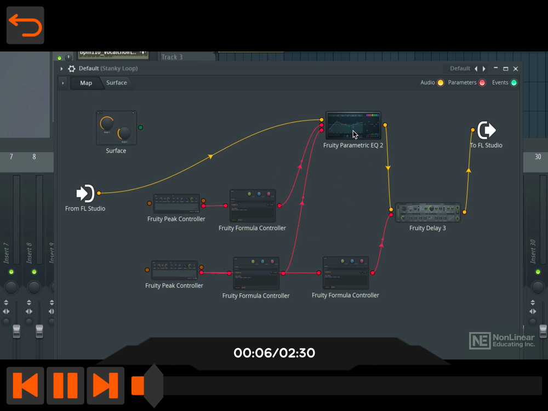Click the Surface node's green events port
Image resolution: width=548 pixels, height=411 pixels.
pos(140,128)
